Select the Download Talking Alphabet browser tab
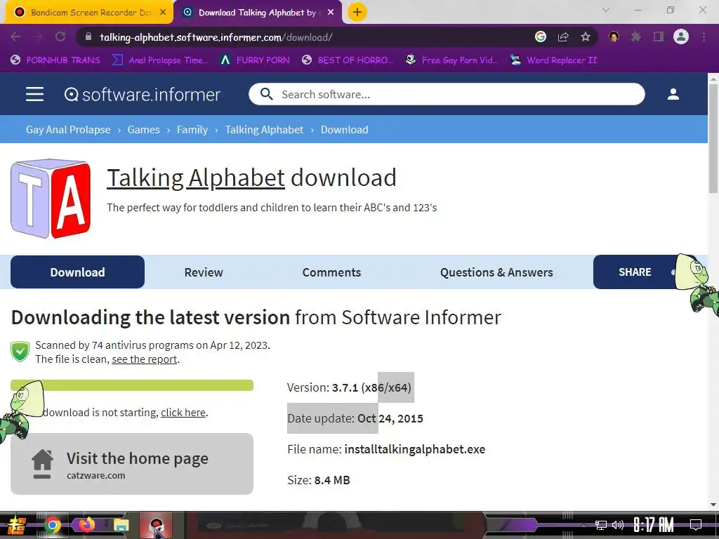Image resolution: width=719 pixels, height=539 pixels. (x=257, y=13)
